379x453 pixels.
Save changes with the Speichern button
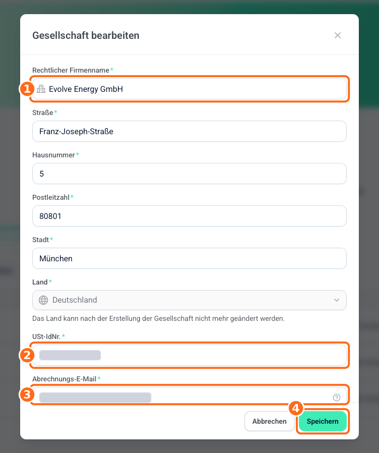(323, 421)
